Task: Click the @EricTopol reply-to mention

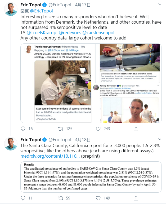Action: click(x=41, y=11)
